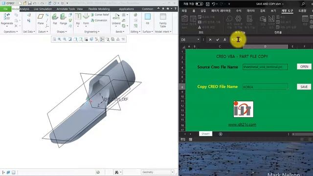Expand the Editing group dropdown
Image resolution: width=313 pixels, height=176 pixels.
[x=135, y=32]
